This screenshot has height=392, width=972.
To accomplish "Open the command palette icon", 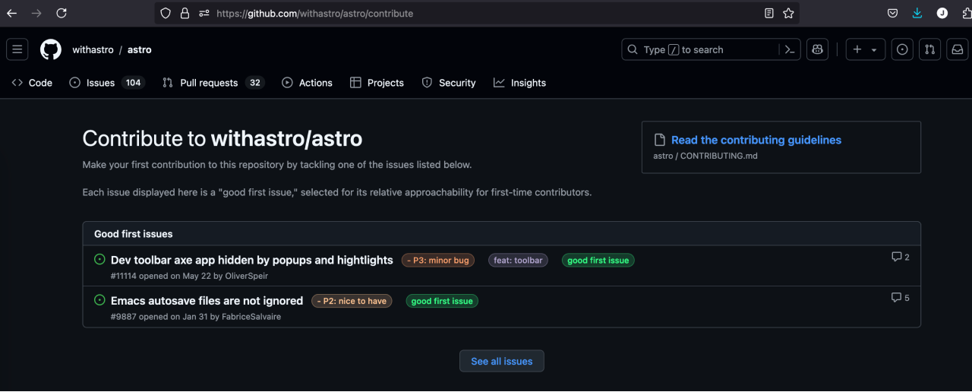I will click(790, 49).
